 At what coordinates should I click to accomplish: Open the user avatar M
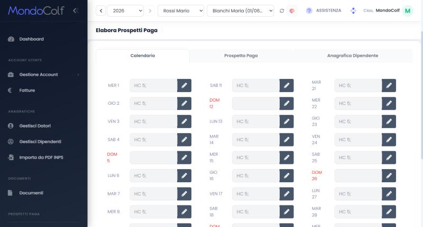click(408, 11)
